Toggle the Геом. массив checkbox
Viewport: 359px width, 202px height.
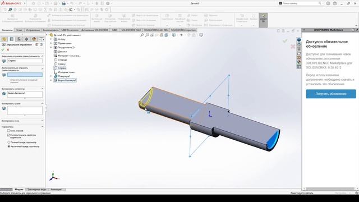pos(8,131)
